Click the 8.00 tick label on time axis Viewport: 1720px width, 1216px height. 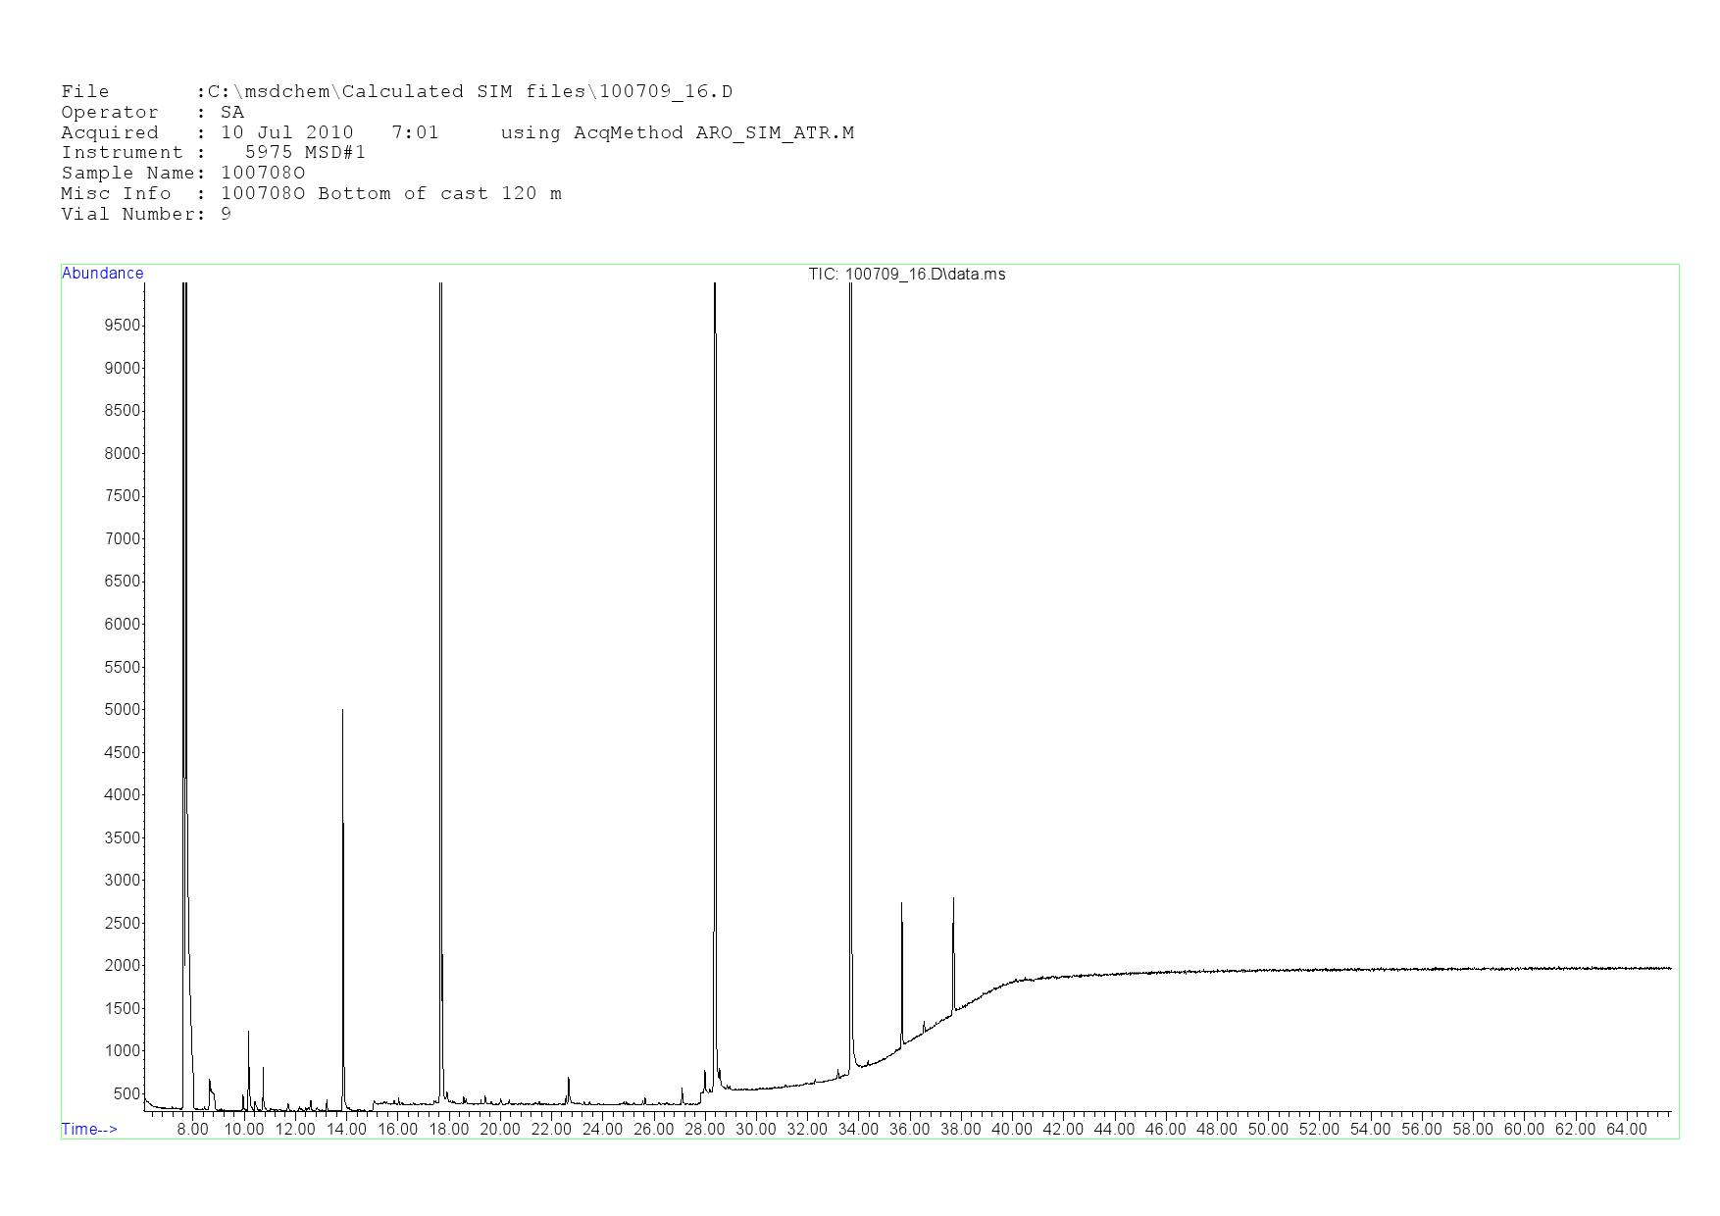click(x=192, y=1130)
